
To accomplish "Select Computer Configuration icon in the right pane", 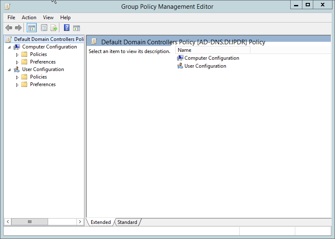I will [x=180, y=58].
